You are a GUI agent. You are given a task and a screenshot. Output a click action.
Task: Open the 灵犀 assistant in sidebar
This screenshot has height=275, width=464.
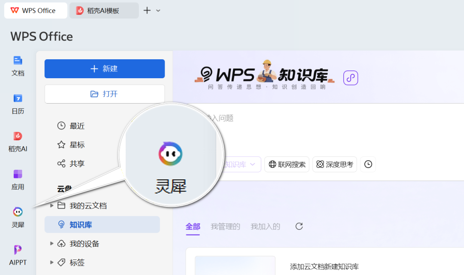coord(18,217)
